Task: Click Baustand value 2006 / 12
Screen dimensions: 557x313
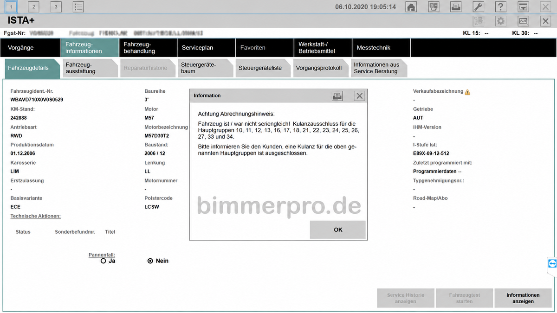Action: (155, 153)
